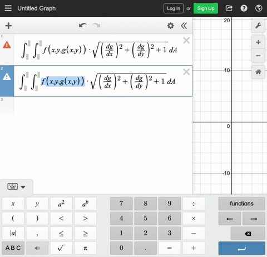The image size is (267, 257).
Task: Tap the square root key
Action: click(x=61, y=248)
